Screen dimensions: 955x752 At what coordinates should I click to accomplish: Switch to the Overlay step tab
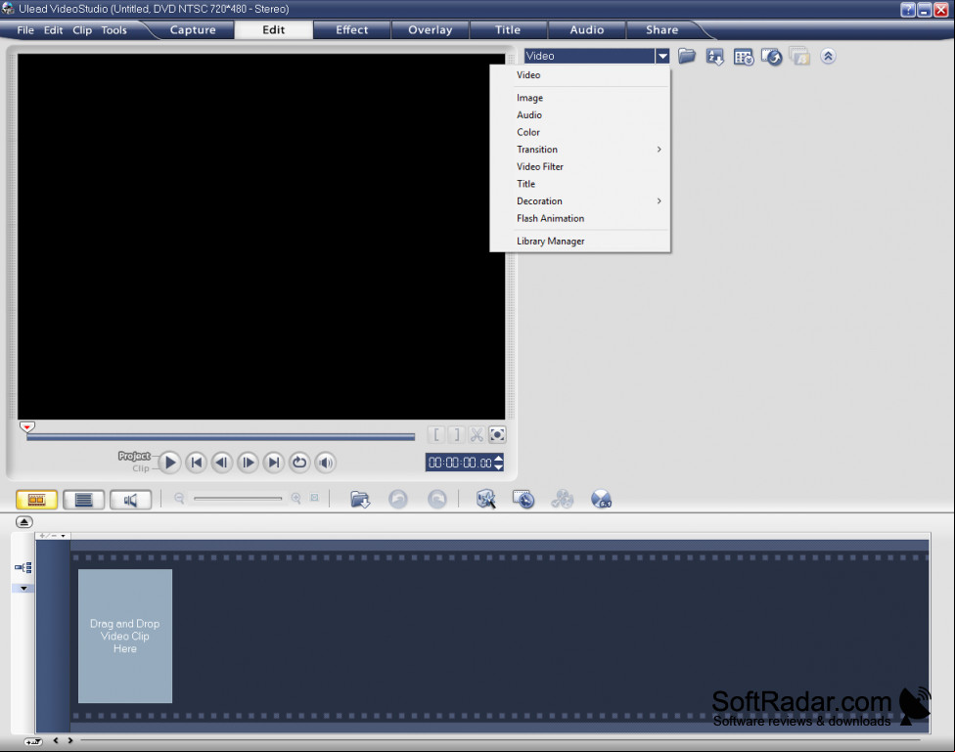pos(430,30)
